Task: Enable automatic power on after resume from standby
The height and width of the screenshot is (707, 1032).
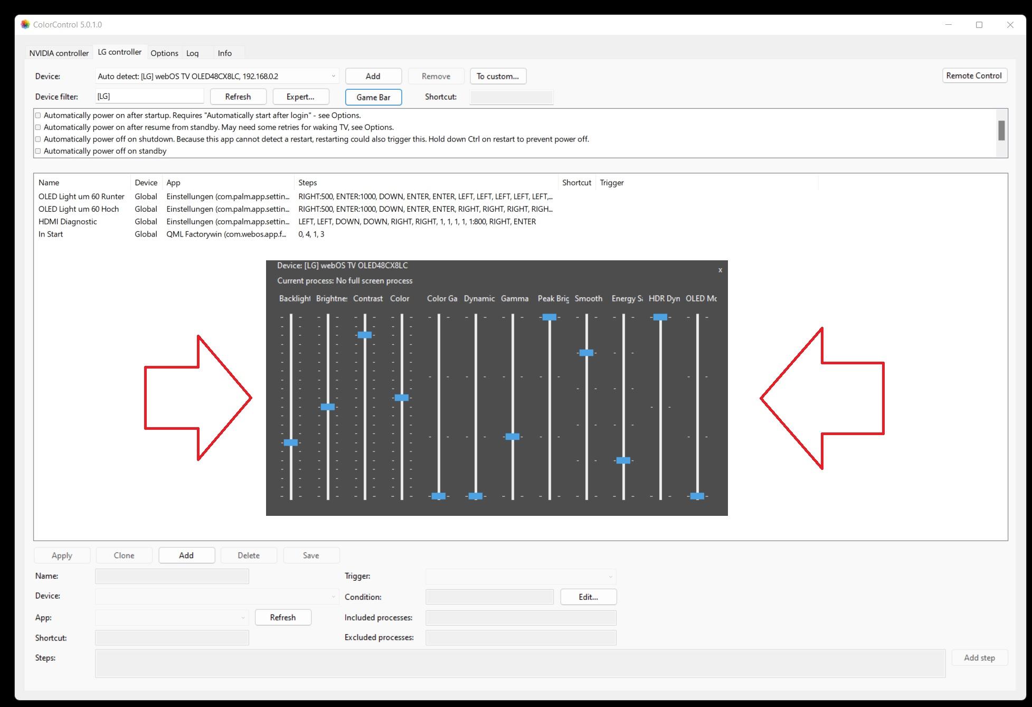Action: (38, 127)
